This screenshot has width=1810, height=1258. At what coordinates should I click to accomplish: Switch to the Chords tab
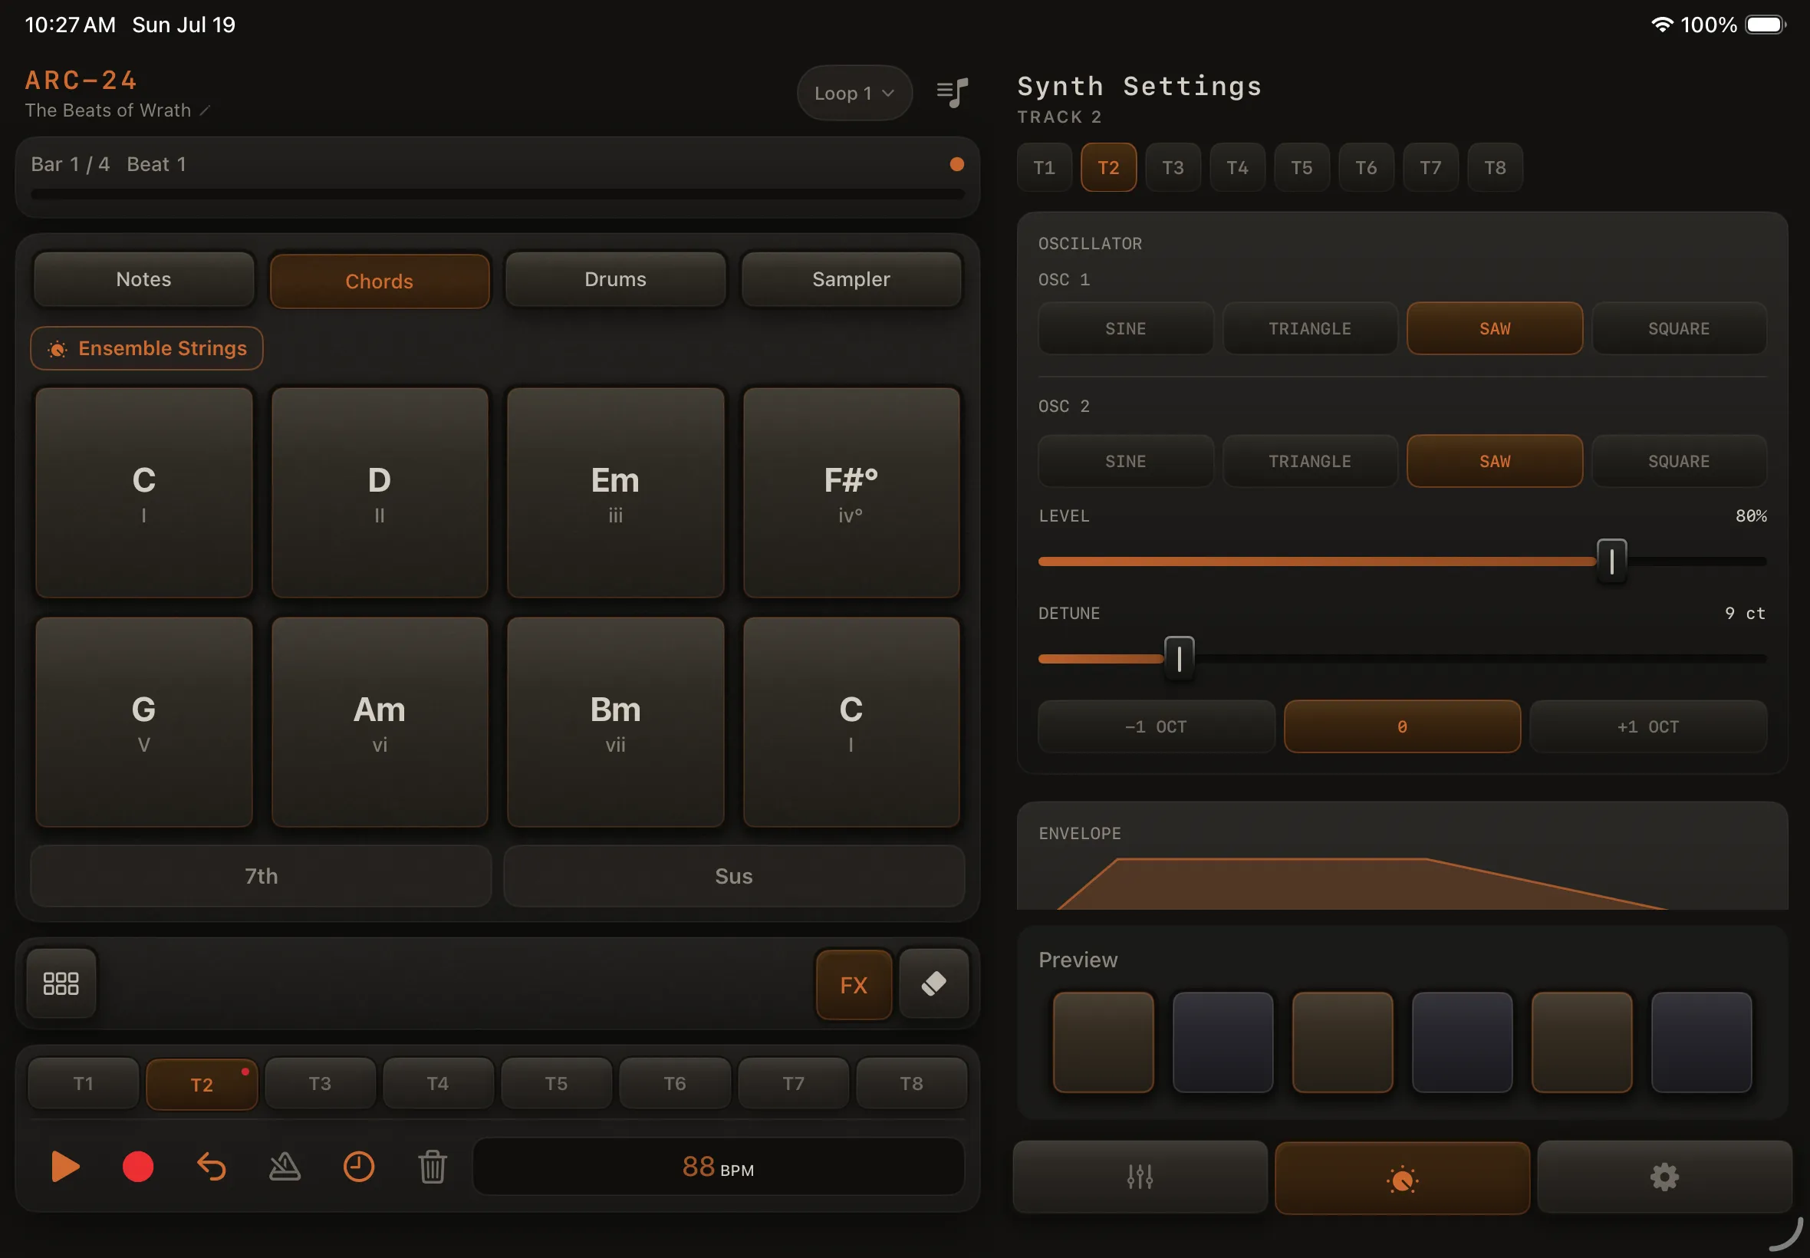[379, 282]
